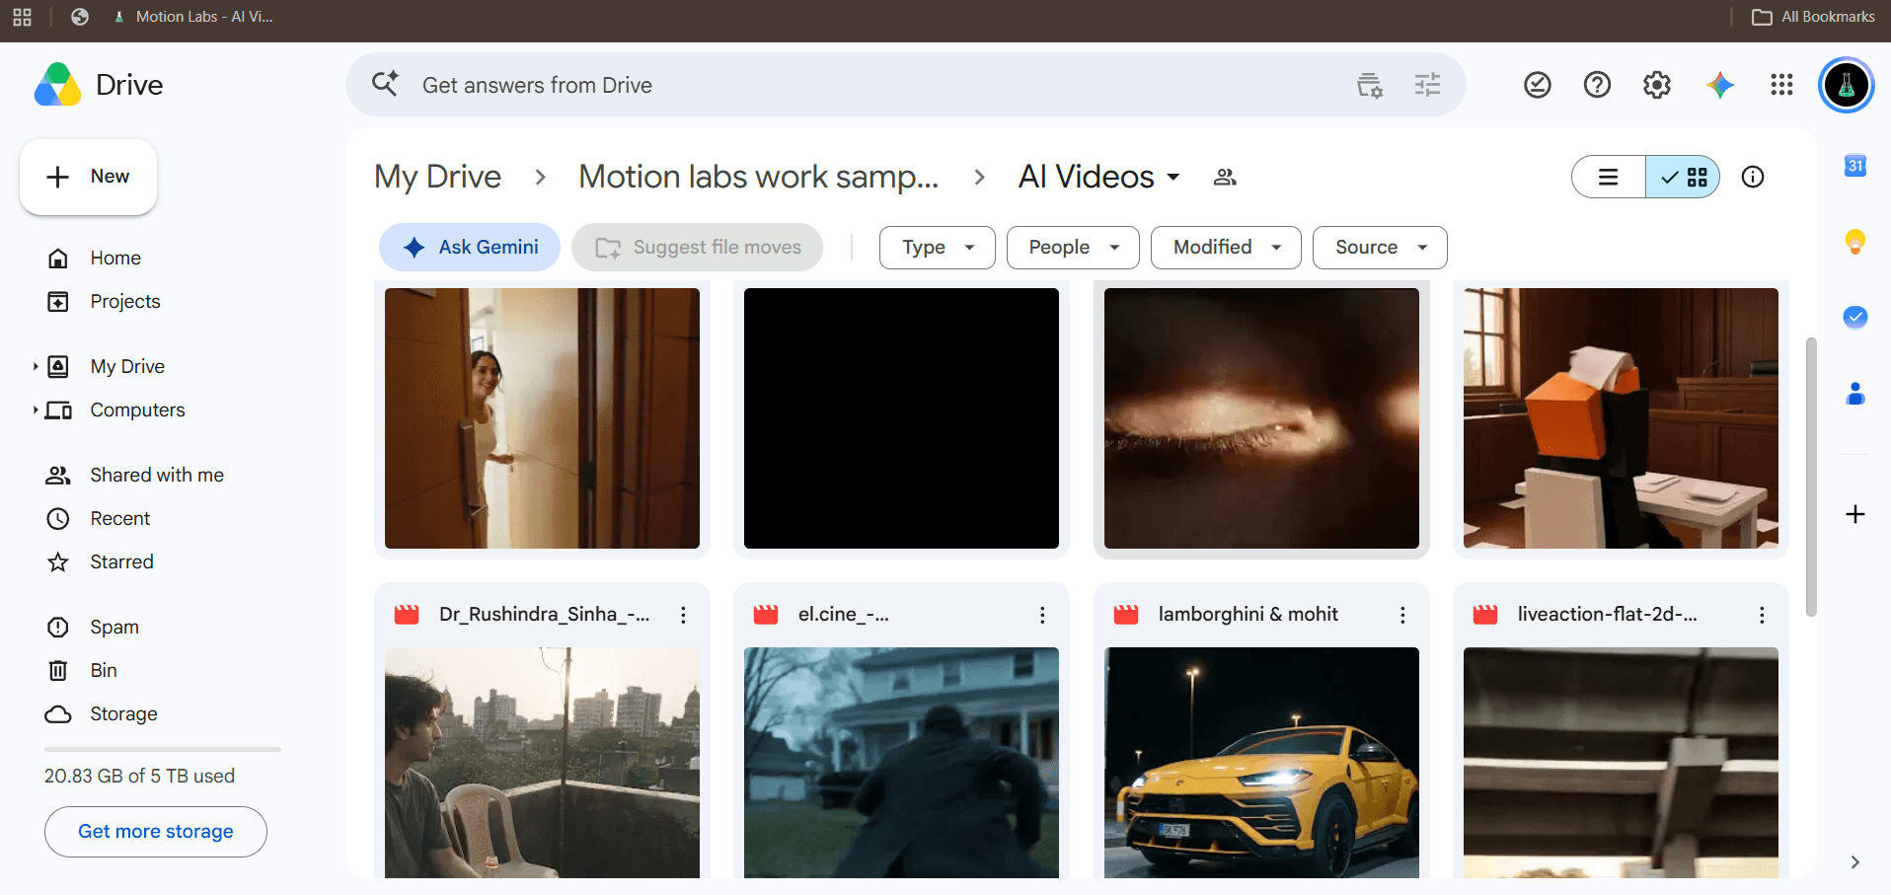The image size is (1891, 895).
Task: View details info icon
Action: point(1753,177)
